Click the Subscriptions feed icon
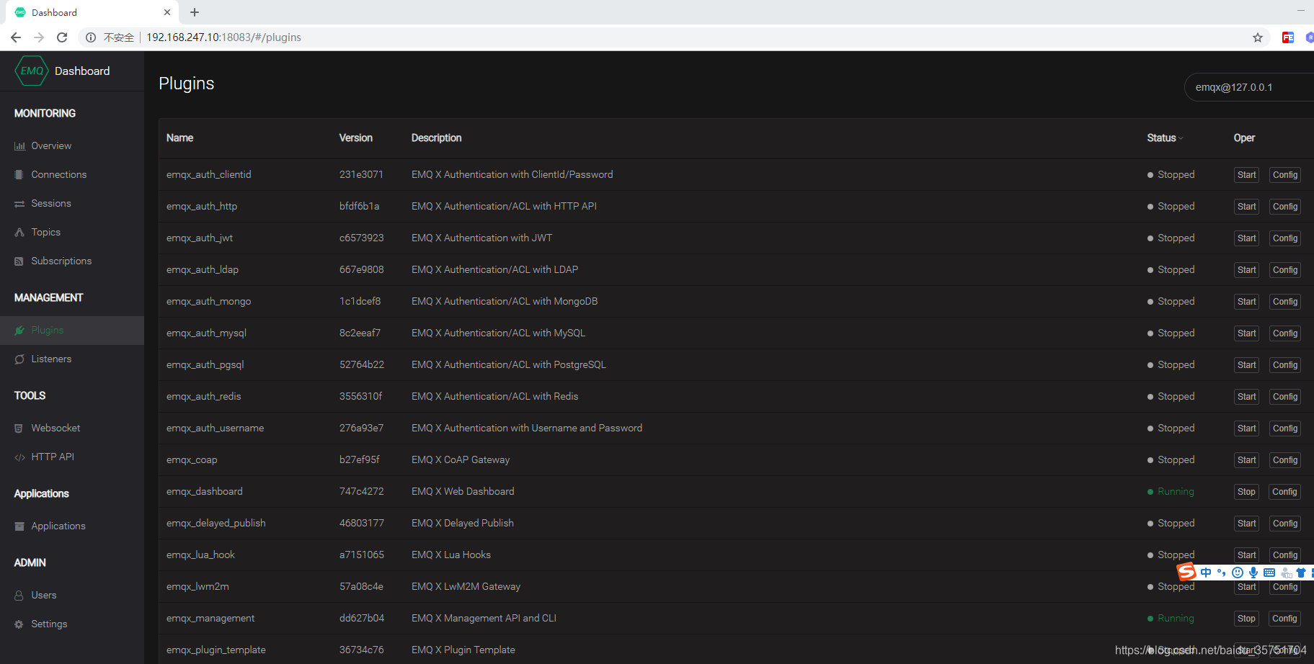1314x664 pixels. (19, 261)
